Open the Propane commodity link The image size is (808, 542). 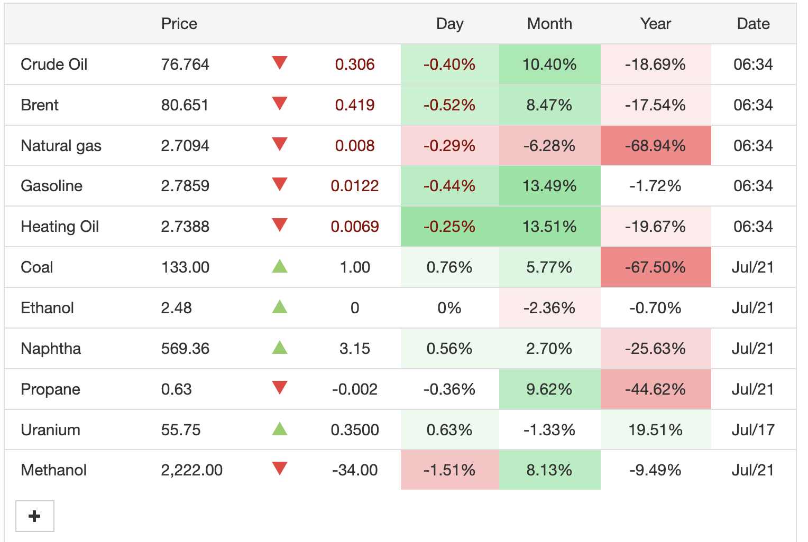coord(50,389)
